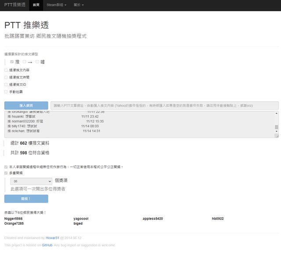Open the Steam群組 dropdown menu
This screenshot has width=281, height=270.
pyautogui.click(x=56, y=5)
